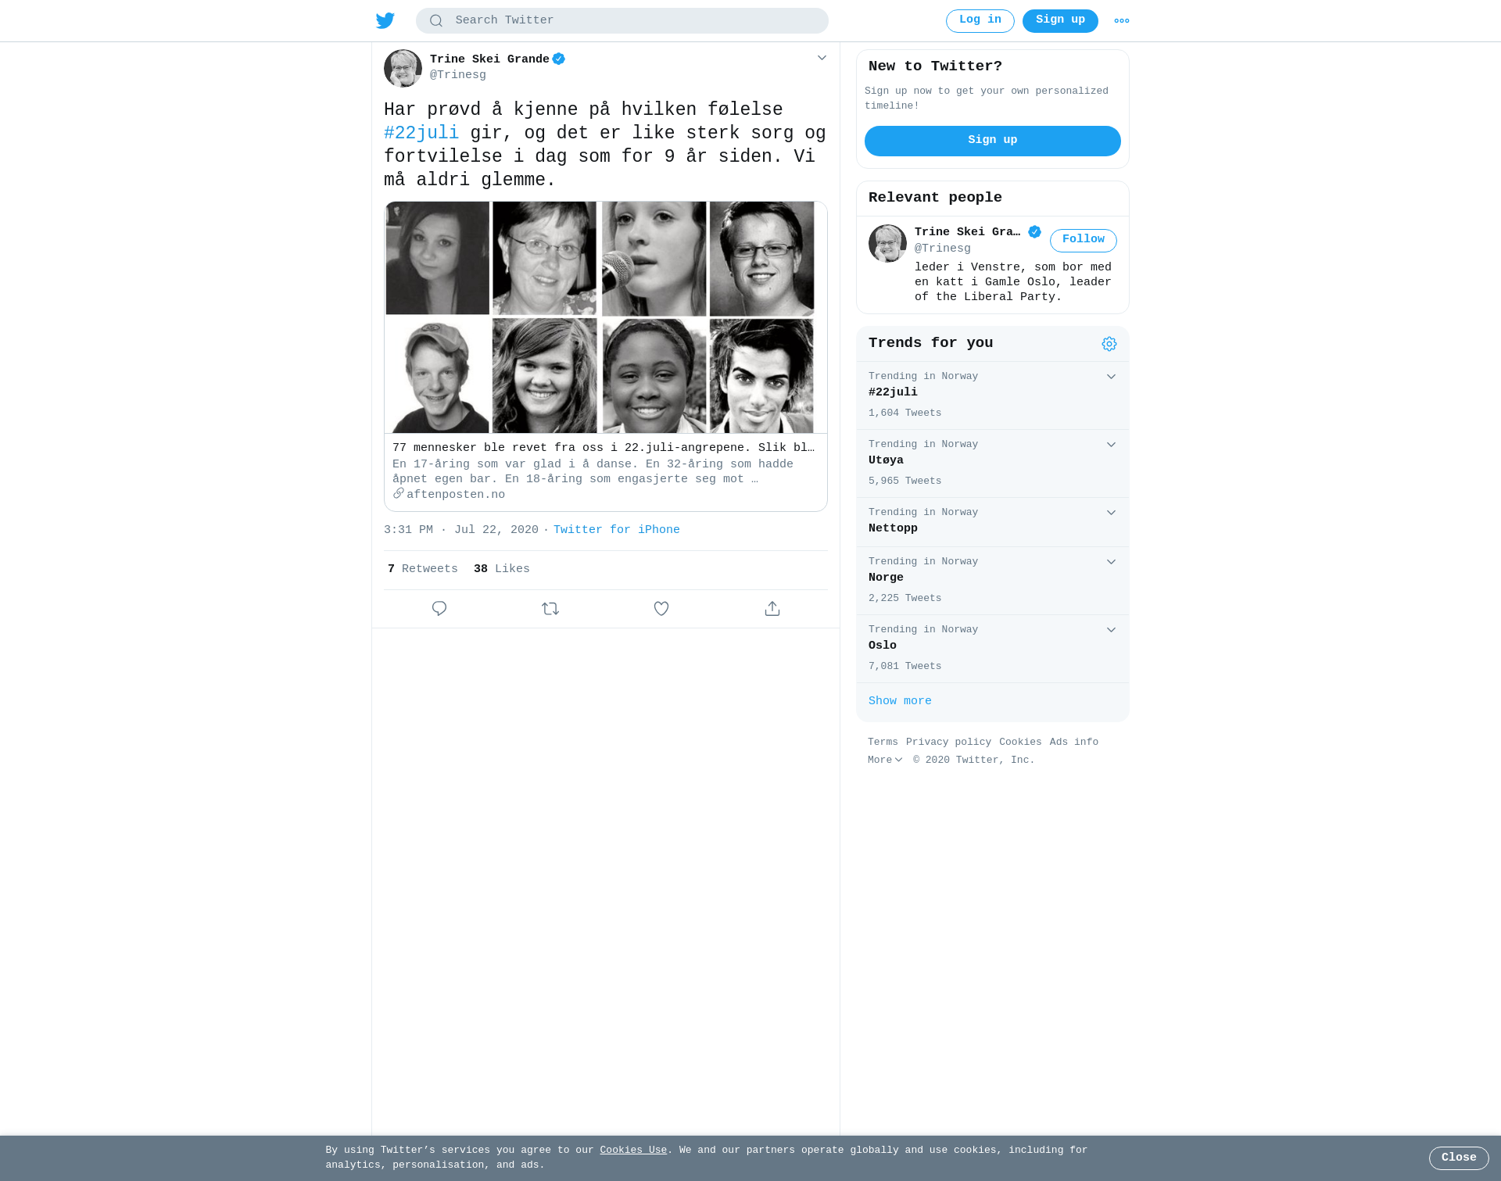Image resolution: width=1501 pixels, height=1181 pixels.
Task: Open the #22juli hashtag in the tweet
Action: click(421, 133)
